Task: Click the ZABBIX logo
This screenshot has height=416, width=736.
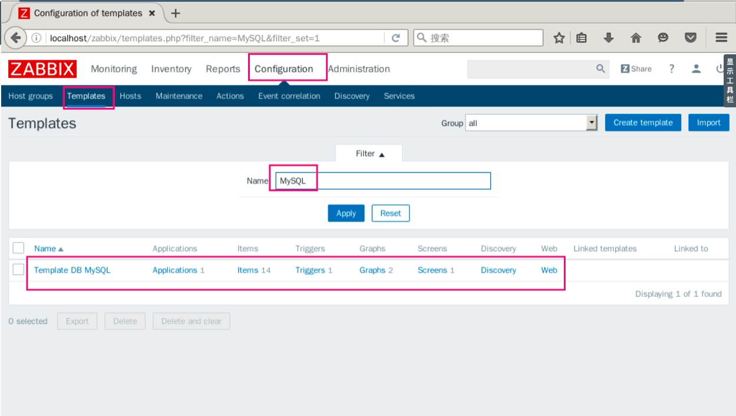Action: pyautogui.click(x=43, y=68)
